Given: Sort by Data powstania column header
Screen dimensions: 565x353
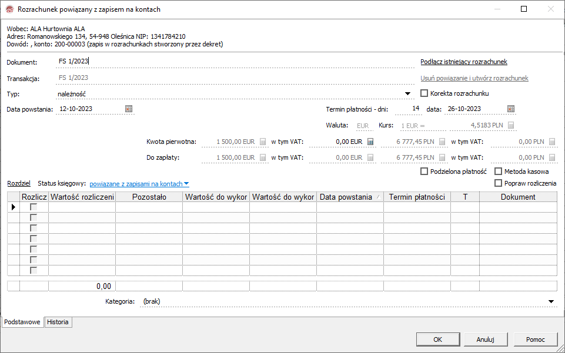Looking at the screenshot, I should (350, 197).
